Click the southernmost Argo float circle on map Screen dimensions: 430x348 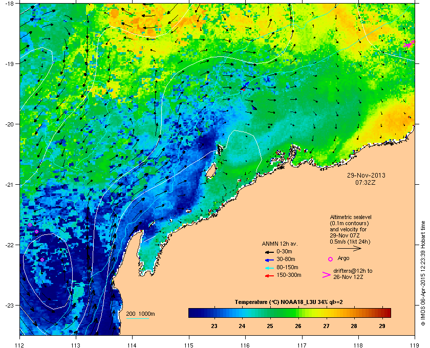pyautogui.click(x=42, y=259)
